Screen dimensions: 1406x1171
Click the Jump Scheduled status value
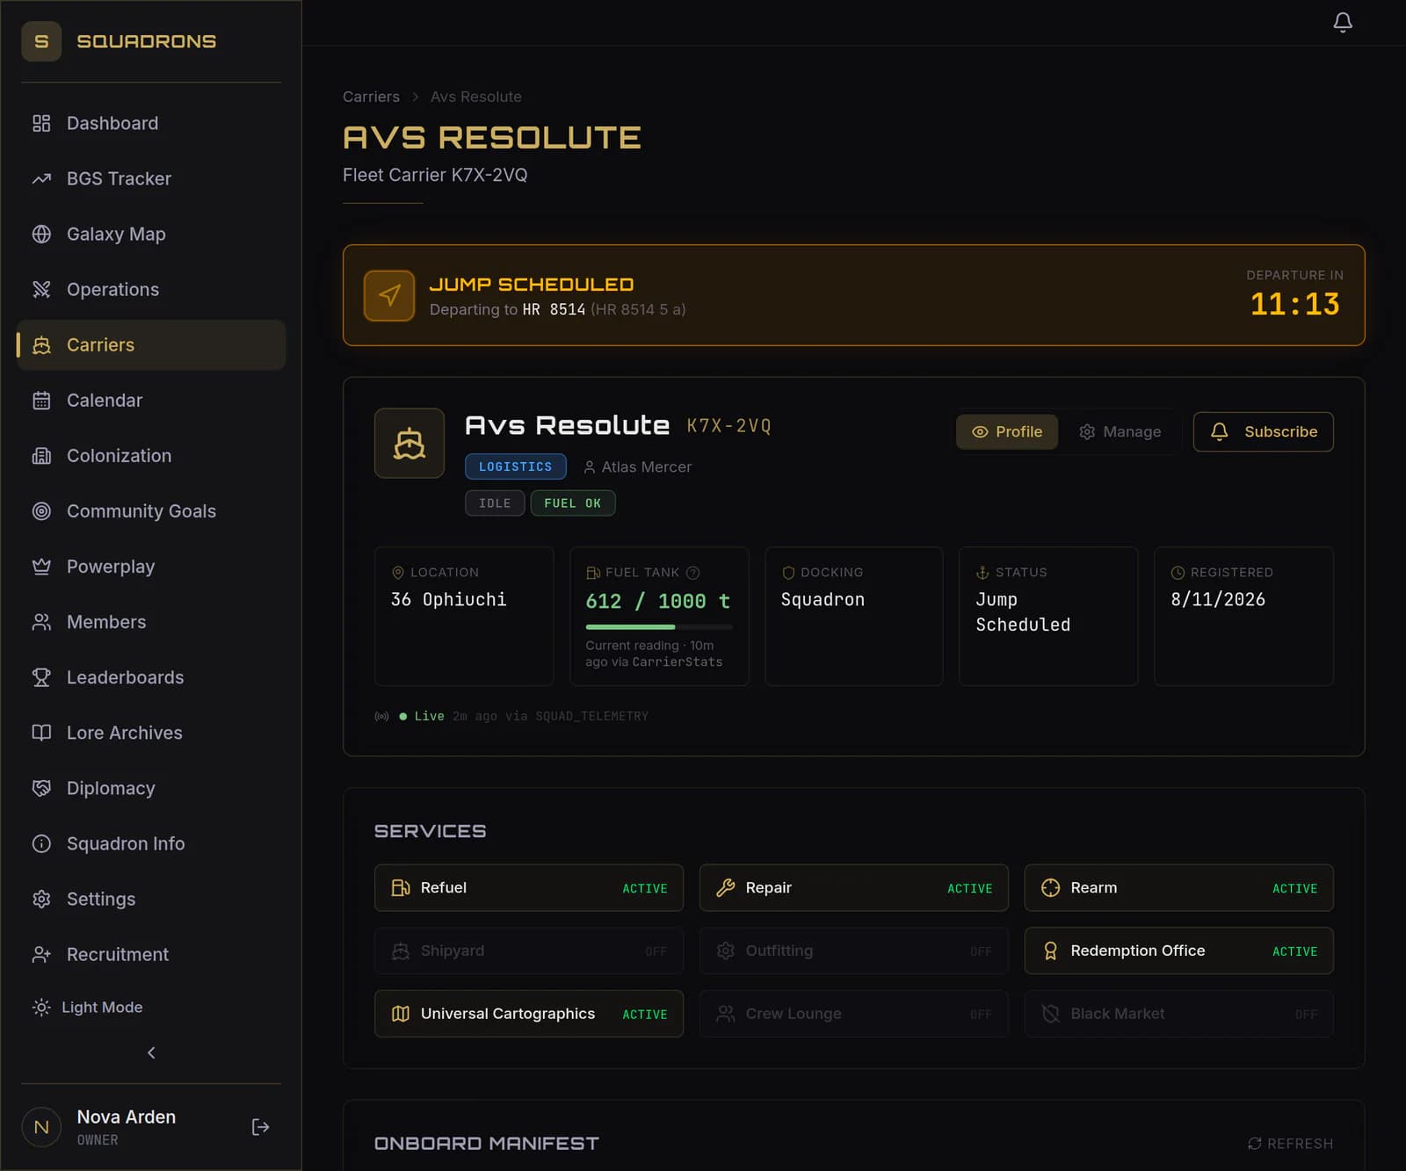point(1023,611)
